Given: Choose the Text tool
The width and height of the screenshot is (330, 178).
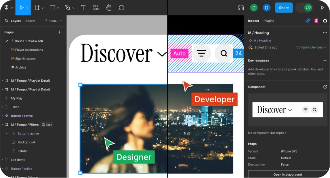Looking at the screenshot, I should (x=83, y=7).
